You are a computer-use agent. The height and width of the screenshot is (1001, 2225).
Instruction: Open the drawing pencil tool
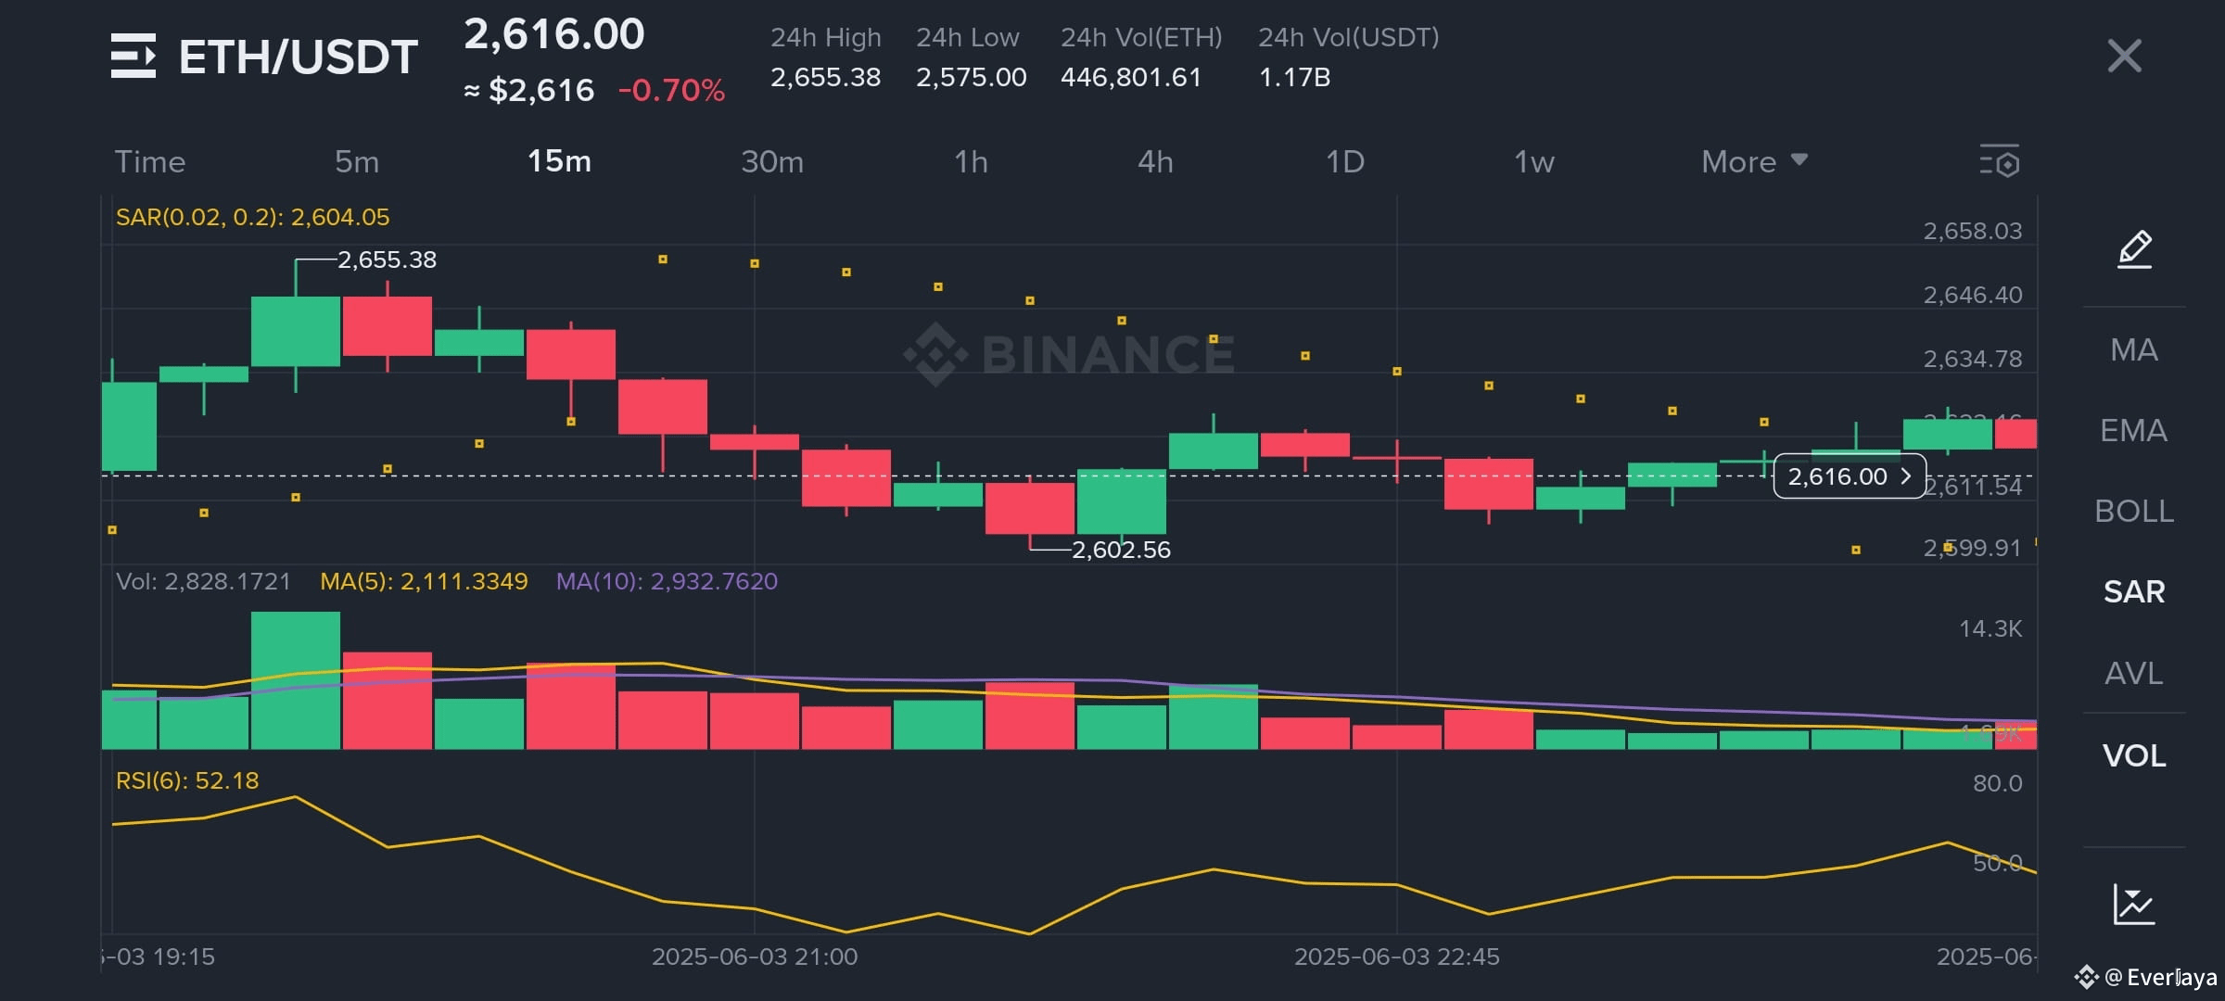click(x=2134, y=249)
